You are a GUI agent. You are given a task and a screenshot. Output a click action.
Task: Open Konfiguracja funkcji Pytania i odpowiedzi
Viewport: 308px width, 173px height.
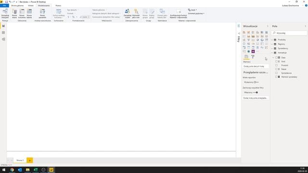pos(179,13)
